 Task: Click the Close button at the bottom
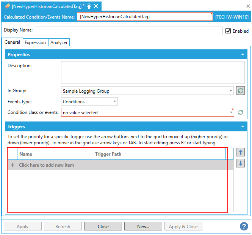click(x=103, y=227)
